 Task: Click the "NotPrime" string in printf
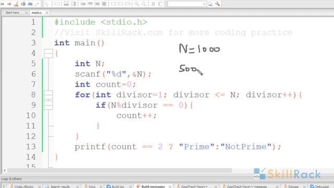pos(246,147)
